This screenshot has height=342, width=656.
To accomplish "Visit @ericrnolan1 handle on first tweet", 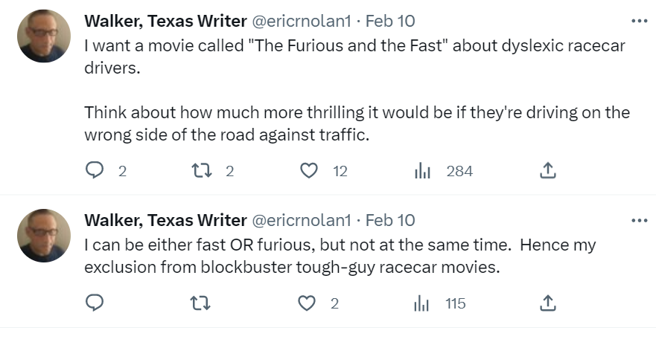I will tap(302, 21).
